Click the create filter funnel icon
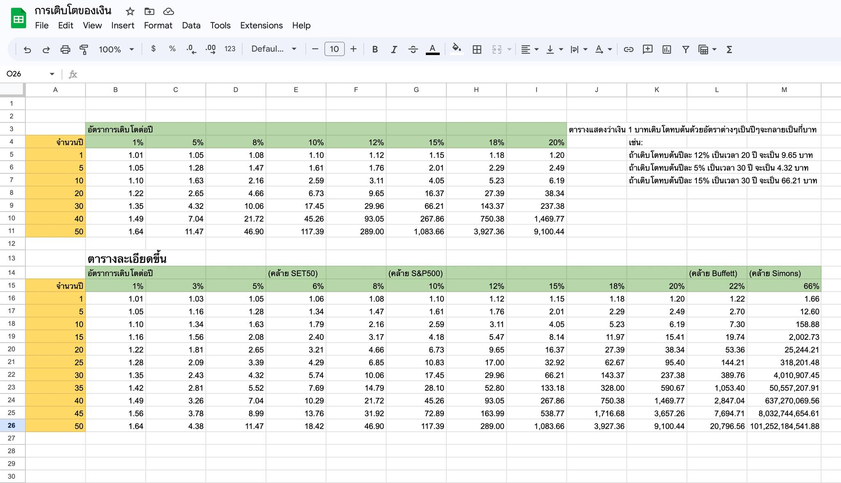 tap(685, 50)
